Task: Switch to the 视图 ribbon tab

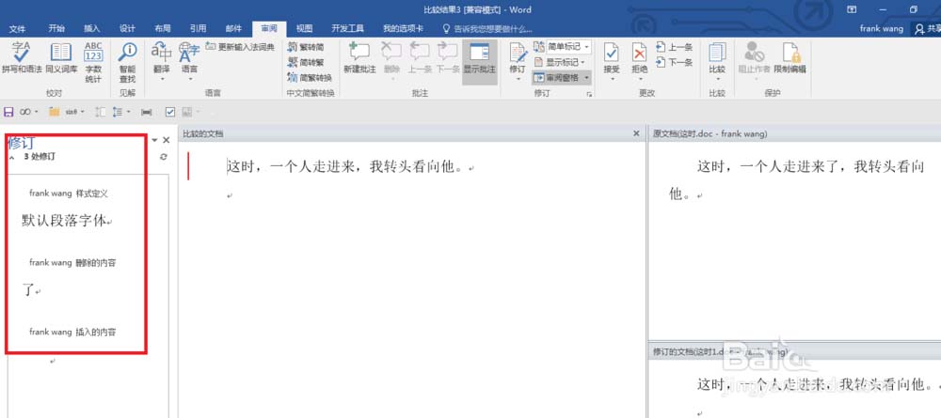Action: tap(303, 28)
